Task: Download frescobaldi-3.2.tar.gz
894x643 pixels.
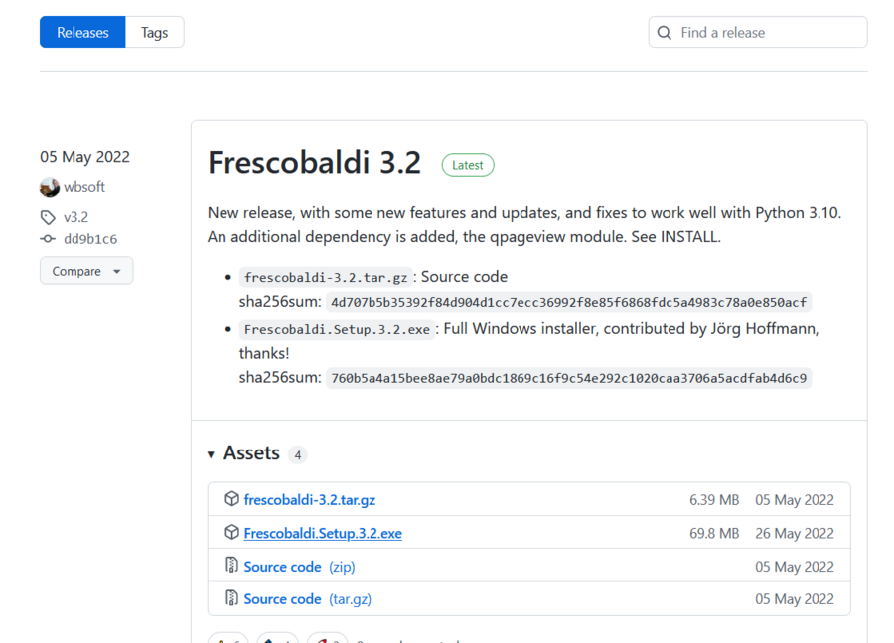Action: point(309,499)
